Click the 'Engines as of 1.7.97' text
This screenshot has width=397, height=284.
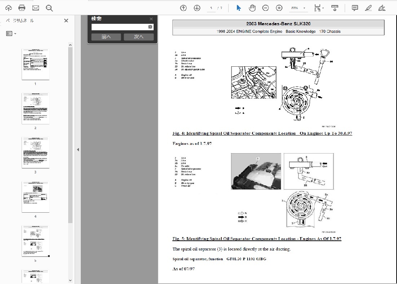(x=192, y=143)
